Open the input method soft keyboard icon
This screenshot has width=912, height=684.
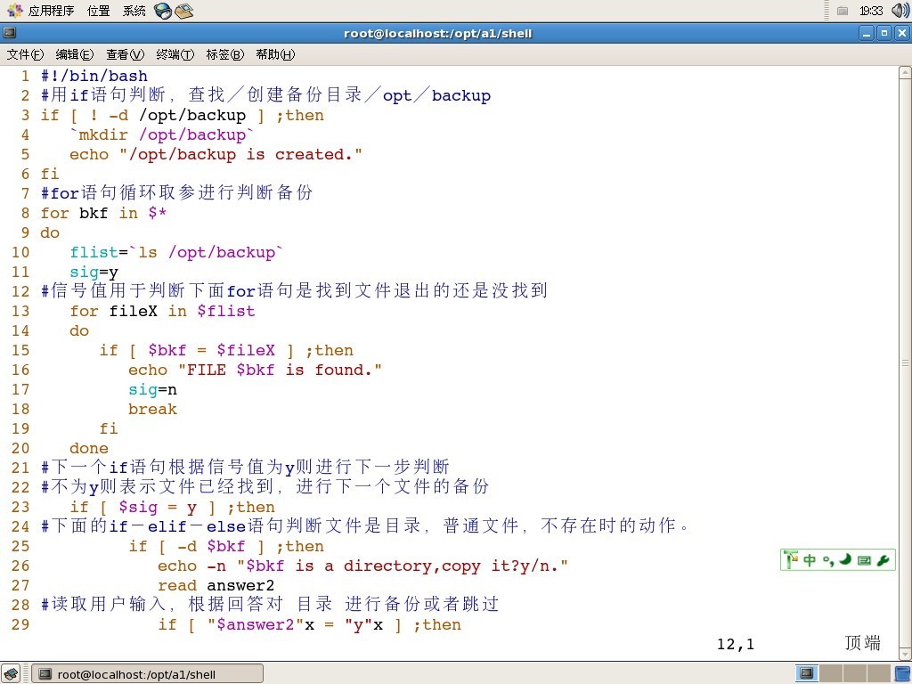[x=864, y=560]
